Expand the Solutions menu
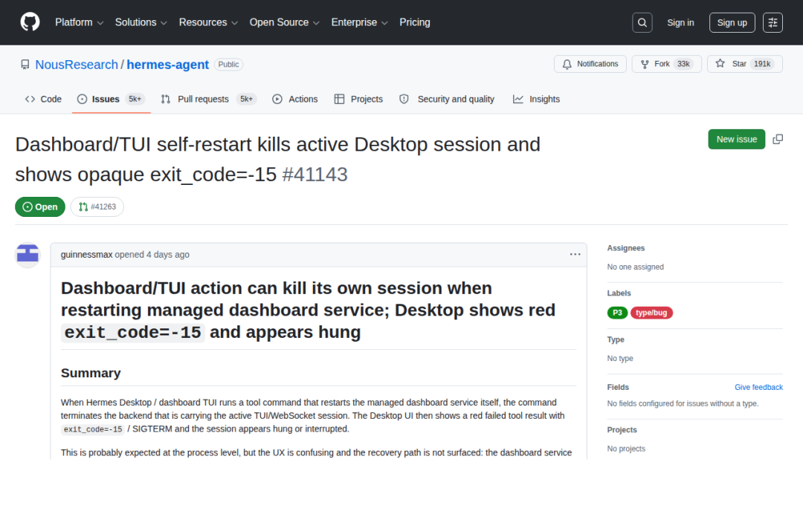The image size is (803, 514). (141, 22)
